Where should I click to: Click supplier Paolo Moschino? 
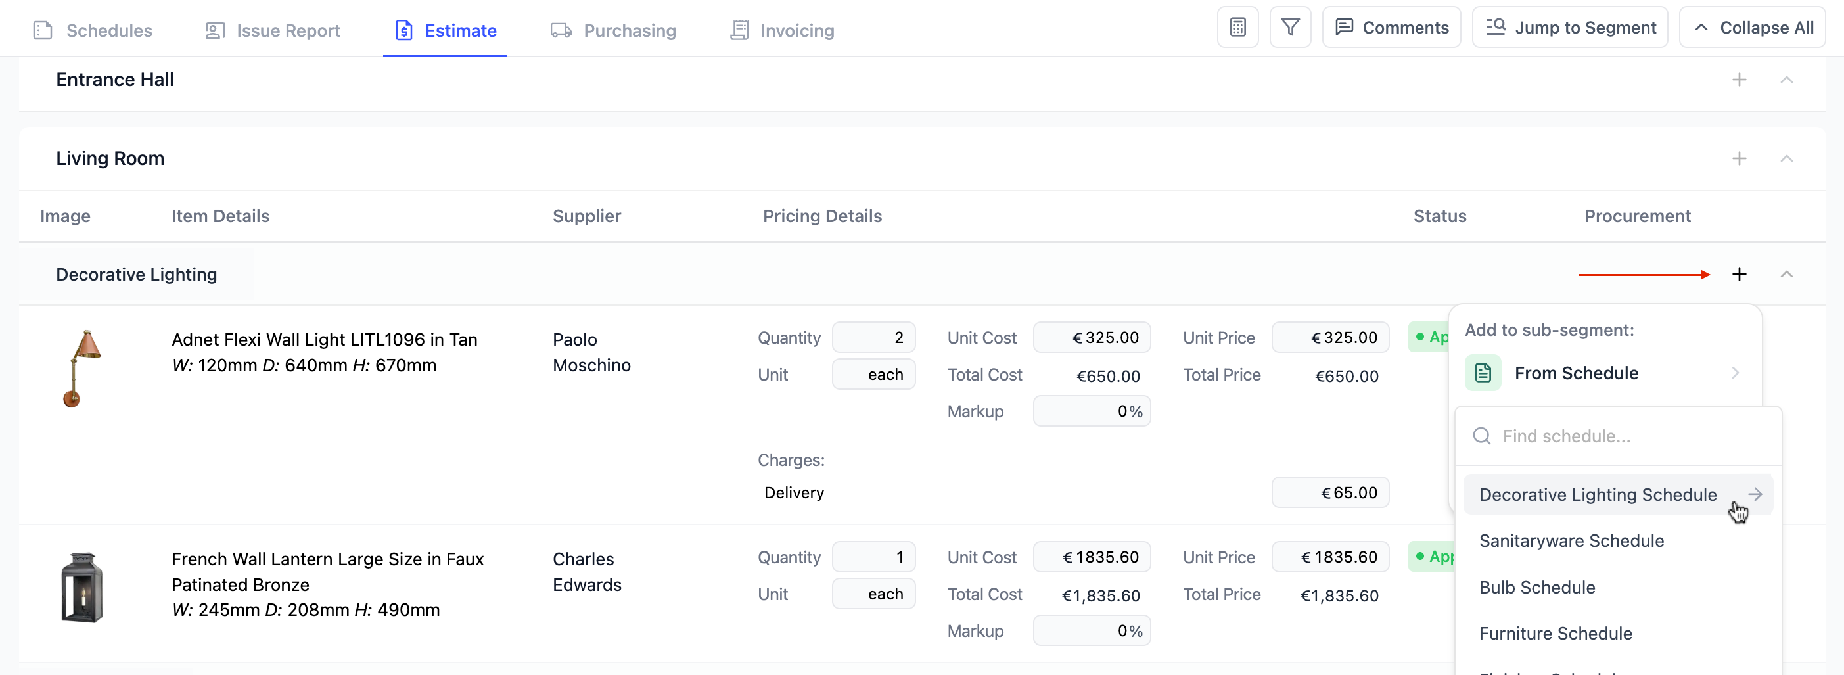point(591,352)
